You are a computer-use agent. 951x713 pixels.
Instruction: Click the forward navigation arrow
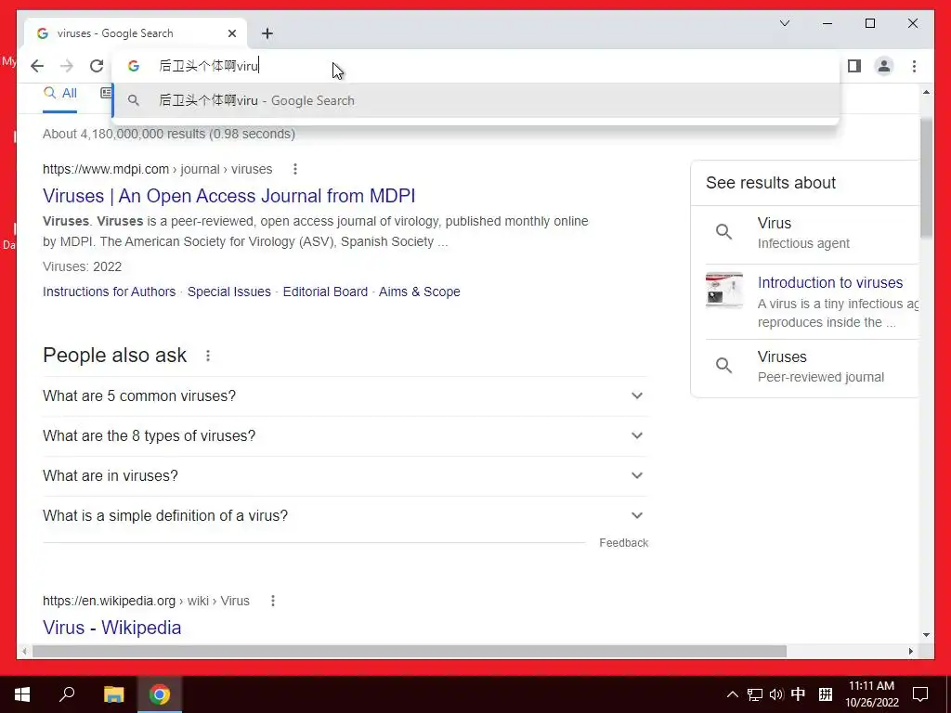click(x=67, y=66)
